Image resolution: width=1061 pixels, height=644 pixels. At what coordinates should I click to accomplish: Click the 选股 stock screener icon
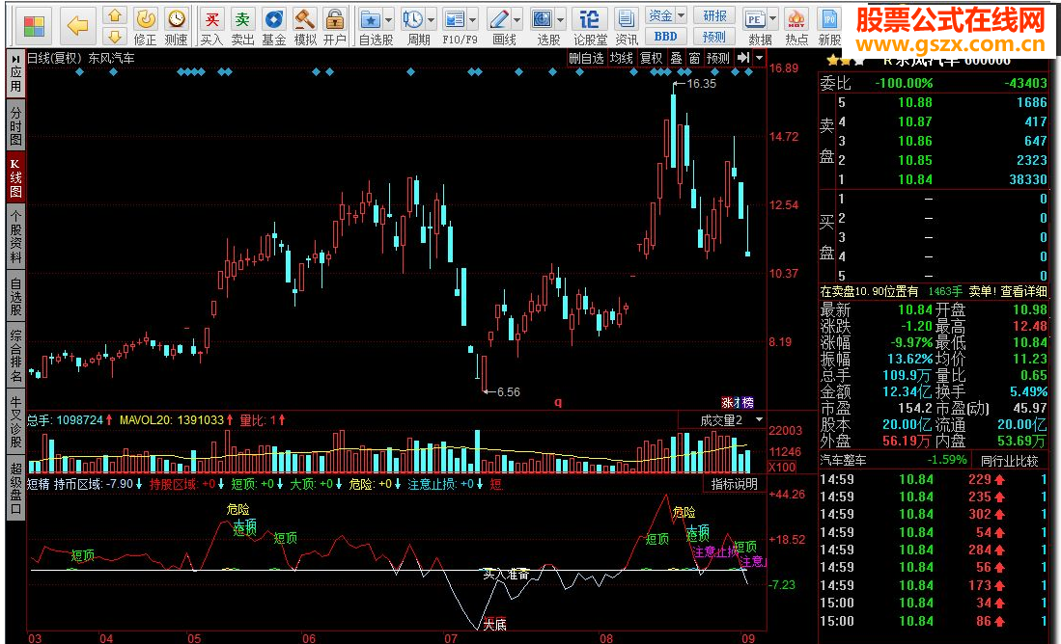[x=542, y=19]
